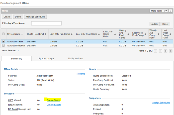The image size is (174, 115).
Task: Switch to the Space Usage tab
Action: coord(46,58)
